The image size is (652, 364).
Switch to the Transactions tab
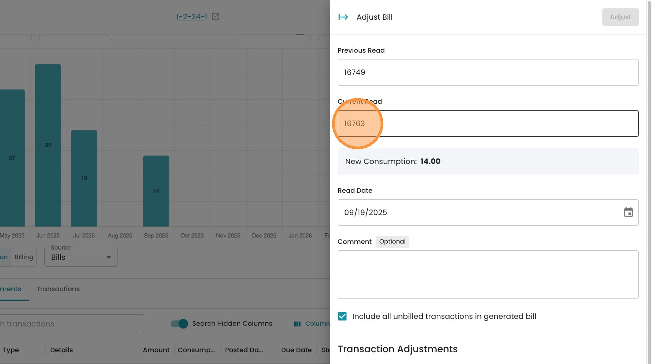58,289
